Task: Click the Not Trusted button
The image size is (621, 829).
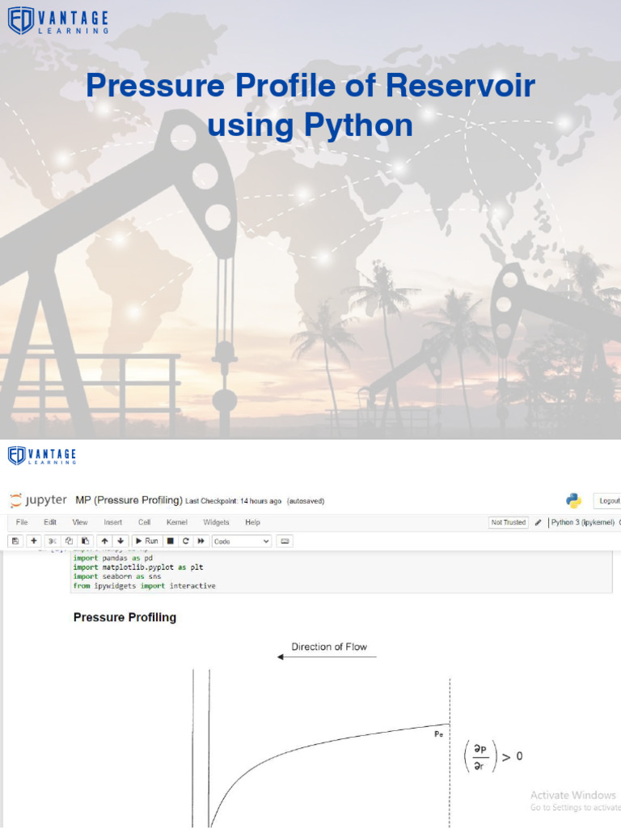Action: (x=509, y=522)
